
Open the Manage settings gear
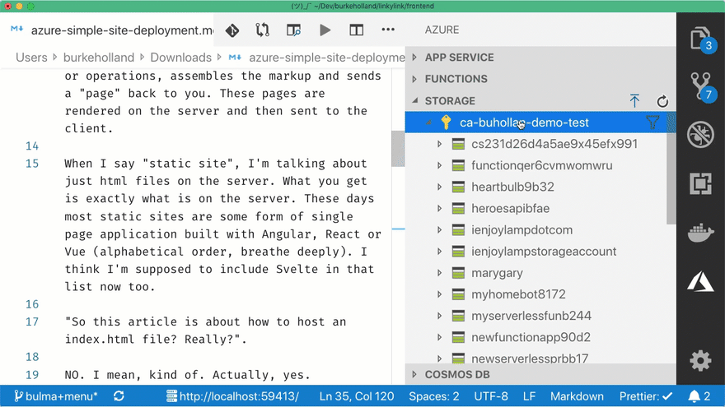point(700,360)
